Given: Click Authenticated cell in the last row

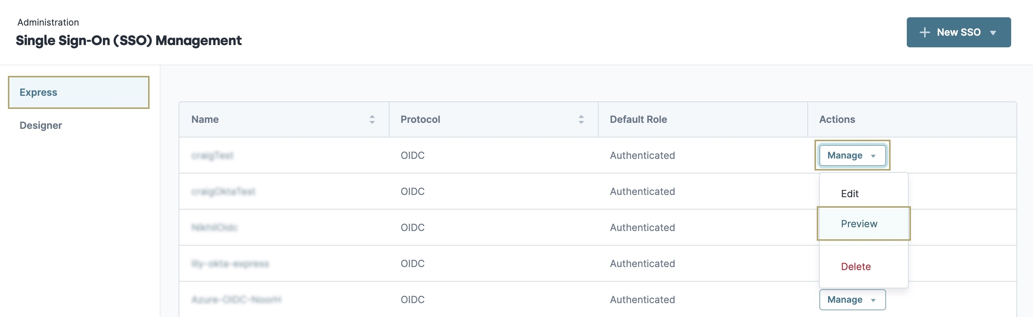Looking at the screenshot, I should point(642,300).
